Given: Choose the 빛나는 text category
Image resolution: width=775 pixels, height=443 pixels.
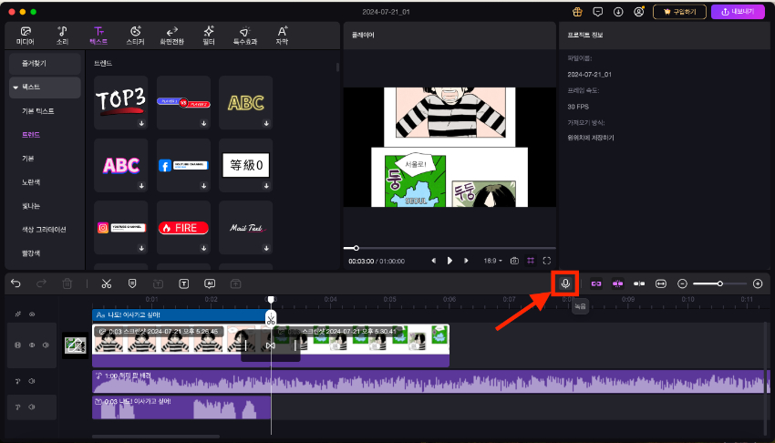Looking at the screenshot, I should [31, 206].
